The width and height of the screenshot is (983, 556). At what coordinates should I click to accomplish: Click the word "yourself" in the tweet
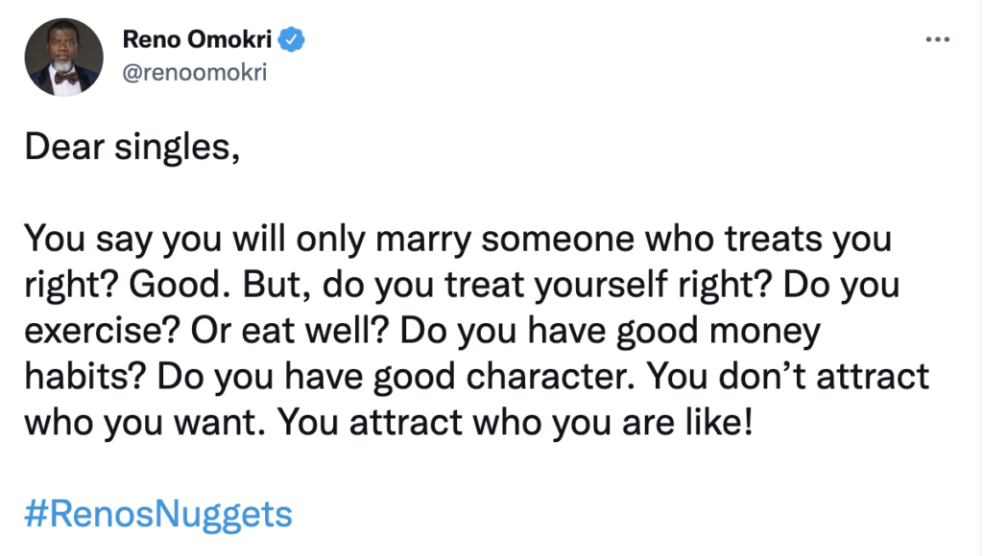tap(601, 287)
